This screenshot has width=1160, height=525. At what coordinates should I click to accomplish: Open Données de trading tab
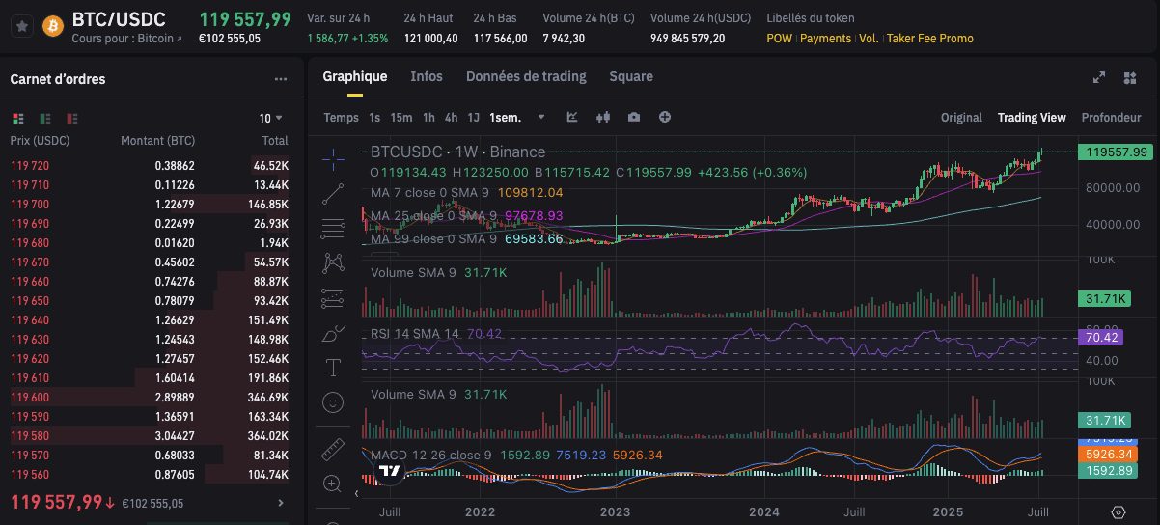[526, 76]
